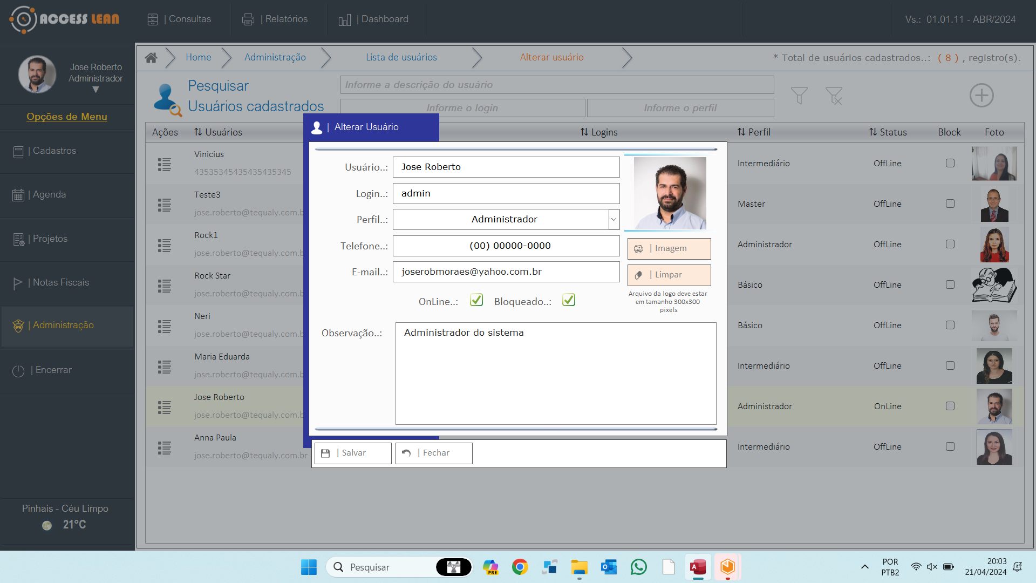This screenshot has width=1036, height=583.
Task: Open the Perfil dropdown arrow
Action: point(613,220)
